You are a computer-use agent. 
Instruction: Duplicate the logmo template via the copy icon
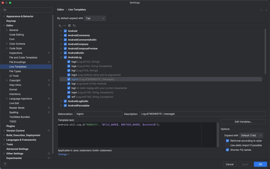[x=69, y=25]
